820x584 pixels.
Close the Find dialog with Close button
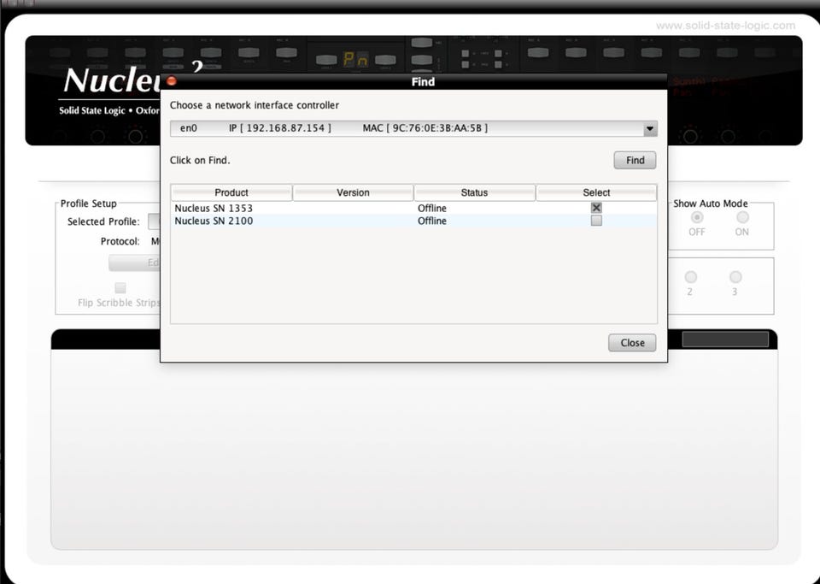tap(632, 343)
